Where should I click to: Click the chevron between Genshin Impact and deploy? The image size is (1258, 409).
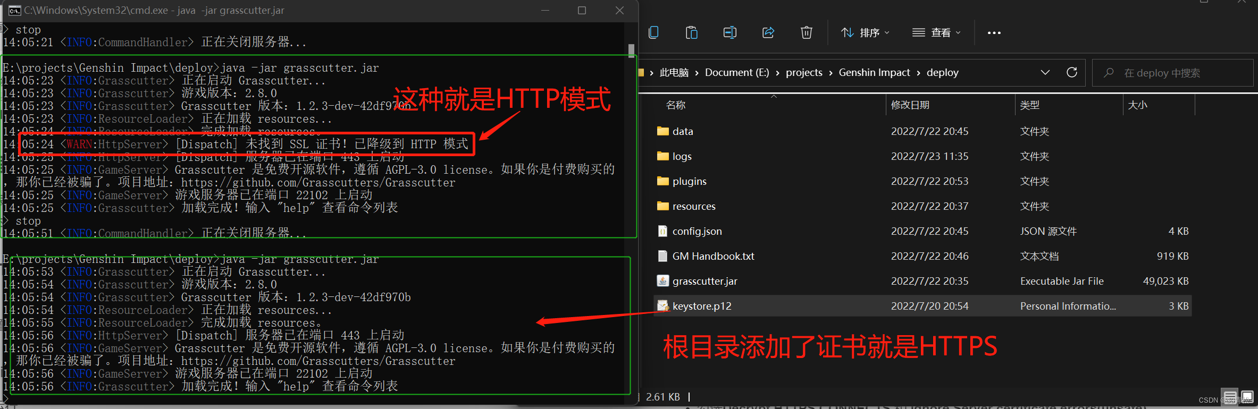point(918,73)
